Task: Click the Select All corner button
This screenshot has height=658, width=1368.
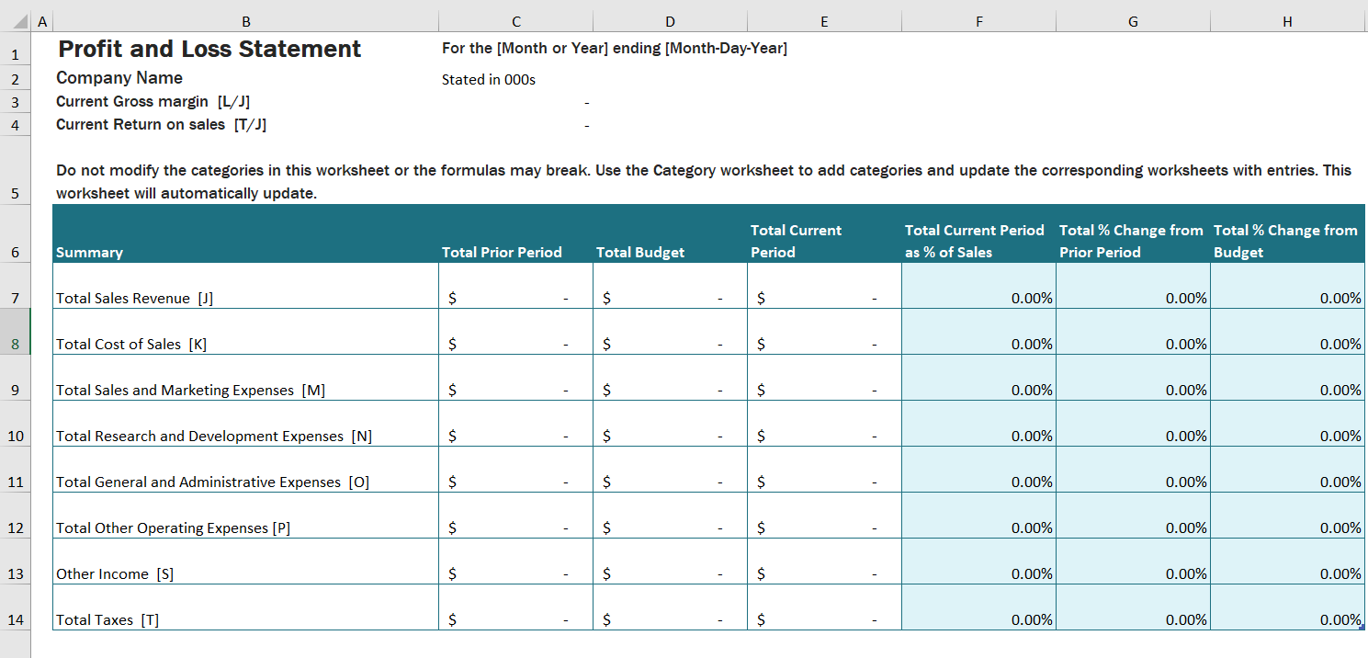Action: (x=16, y=21)
